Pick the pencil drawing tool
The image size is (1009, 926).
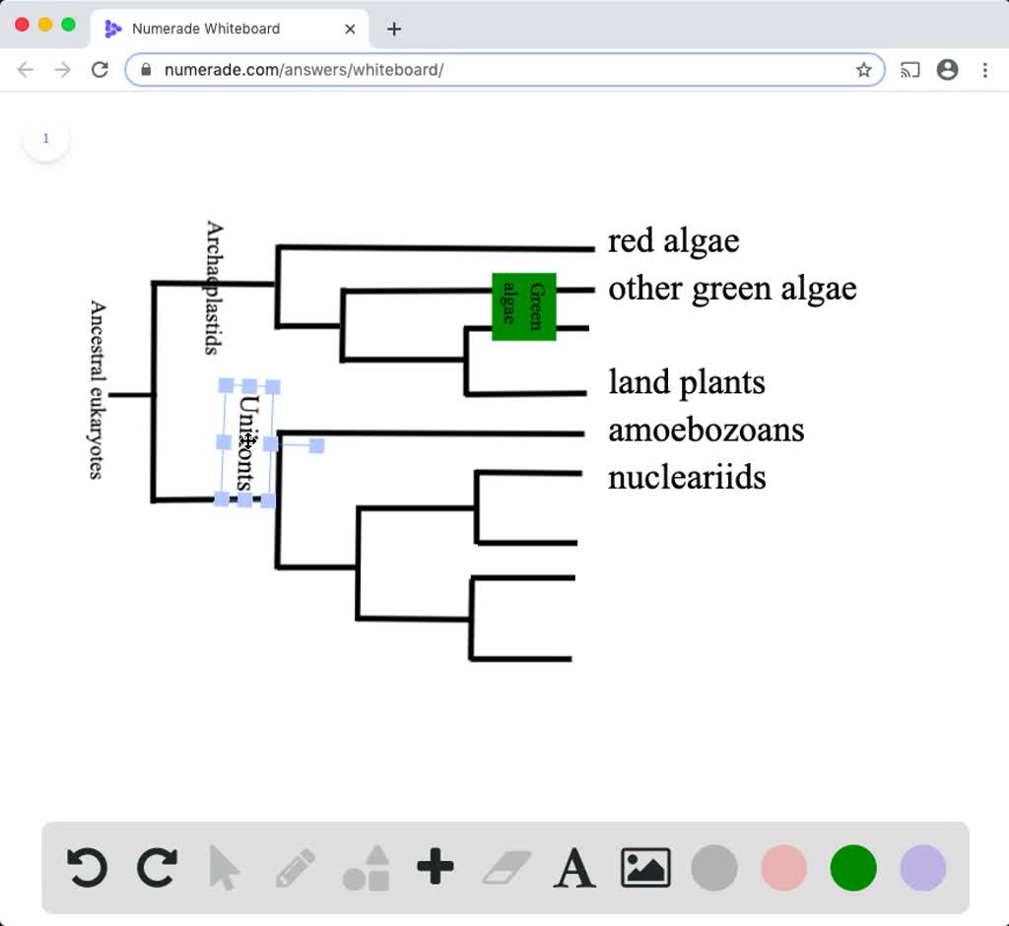(295, 868)
